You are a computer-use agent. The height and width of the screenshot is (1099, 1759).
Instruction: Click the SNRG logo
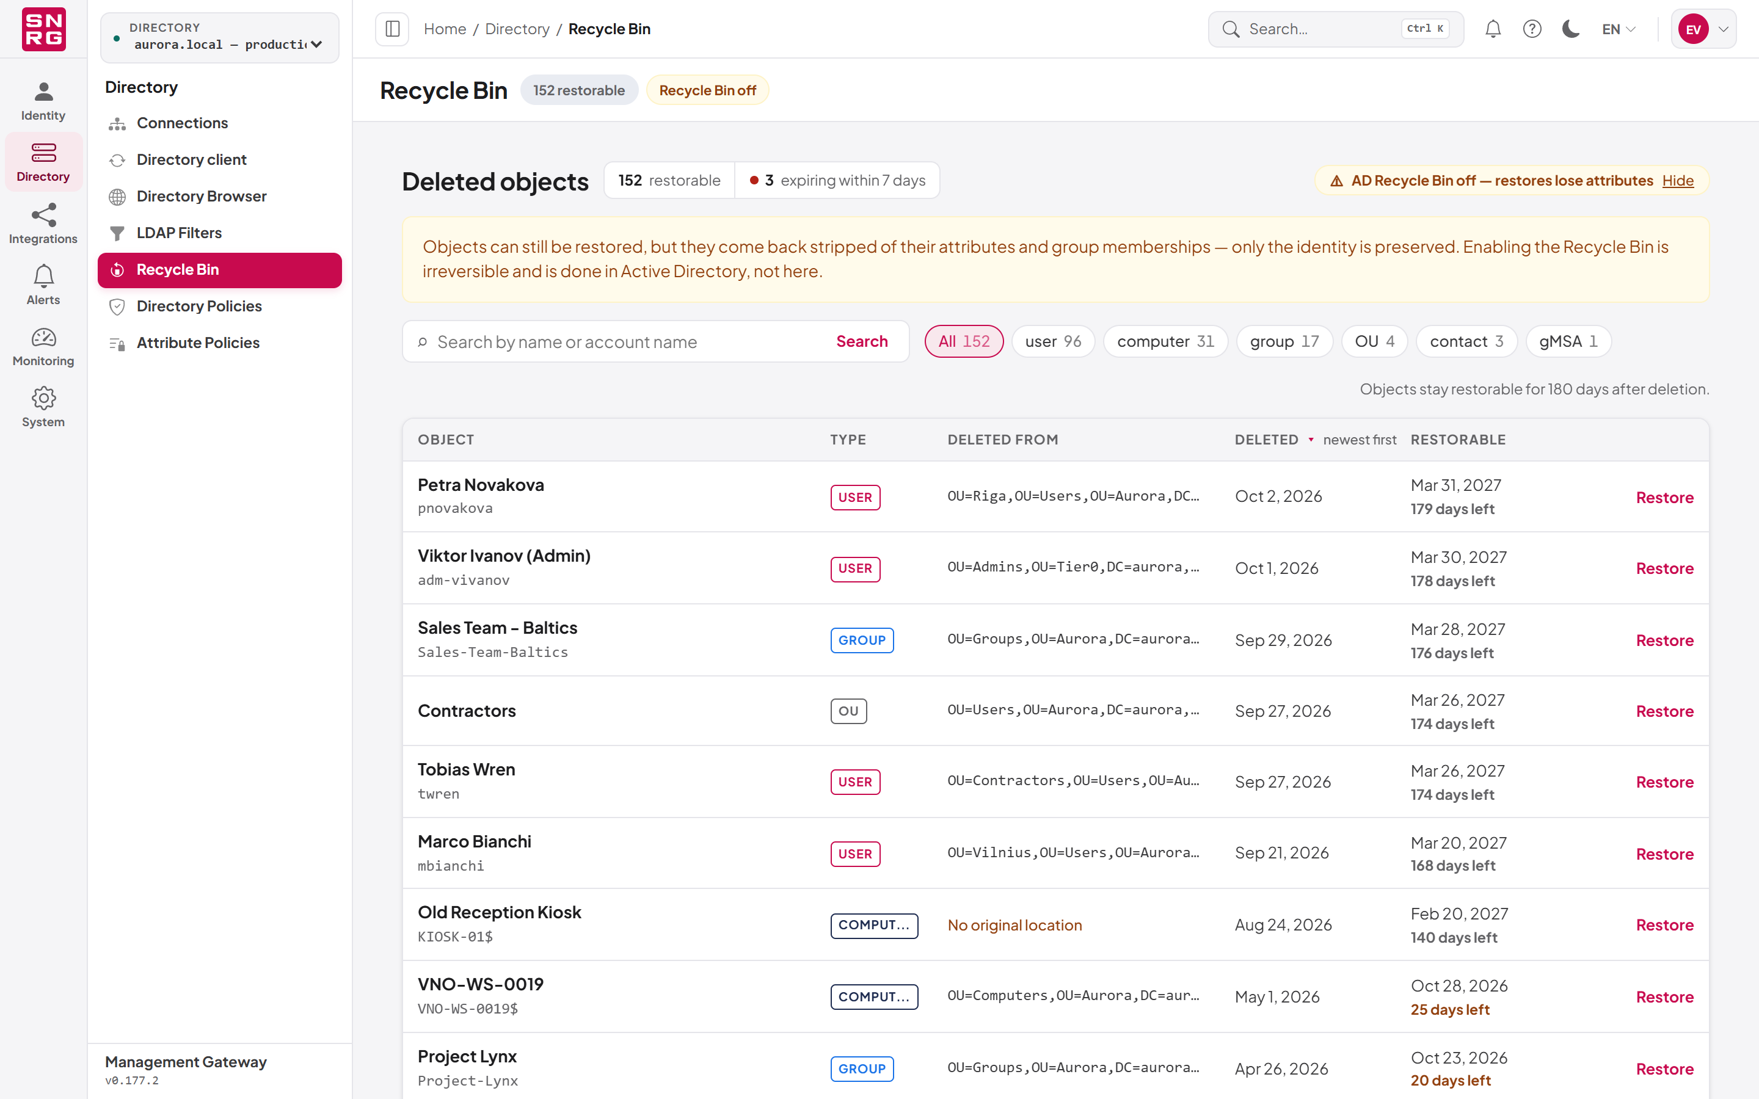43,29
